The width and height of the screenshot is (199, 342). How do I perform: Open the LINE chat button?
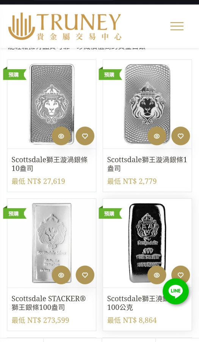pos(176,291)
